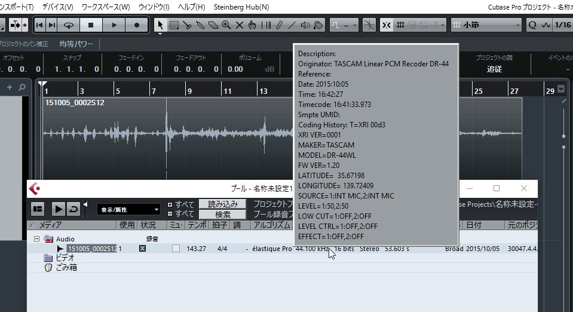Image resolution: width=573 pixels, height=312 pixels.
Task: Collapse the Audio folder in Pool
Action: (36, 239)
